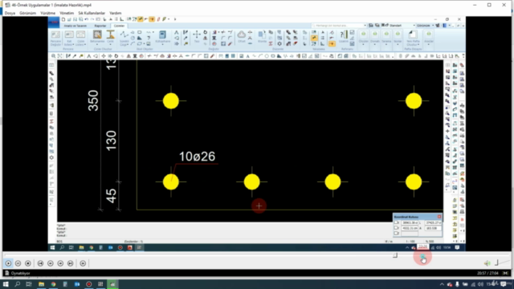Mute using the speaker icon
The height and width of the screenshot is (289, 514).
click(x=487, y=263)
